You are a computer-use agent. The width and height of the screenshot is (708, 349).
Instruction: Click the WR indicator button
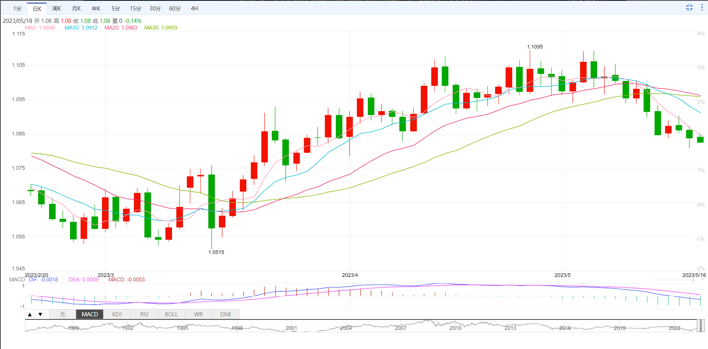point(199,314)
